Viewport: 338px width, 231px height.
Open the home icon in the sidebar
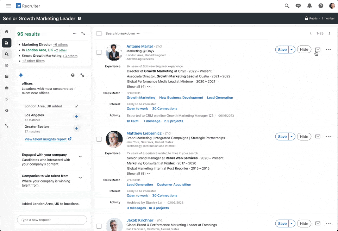[x=6, y=31]
